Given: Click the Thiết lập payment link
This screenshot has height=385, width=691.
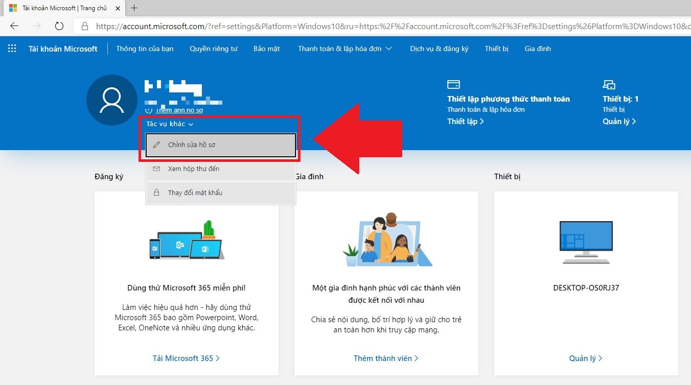Looking at the screenshot, I should point(466,121).
